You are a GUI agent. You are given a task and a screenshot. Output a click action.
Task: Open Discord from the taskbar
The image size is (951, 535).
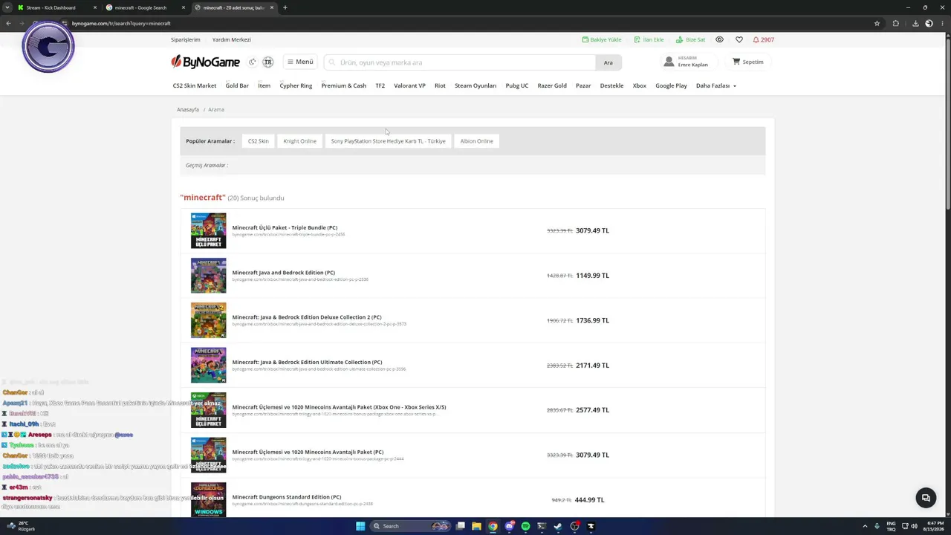click(509, 526)
